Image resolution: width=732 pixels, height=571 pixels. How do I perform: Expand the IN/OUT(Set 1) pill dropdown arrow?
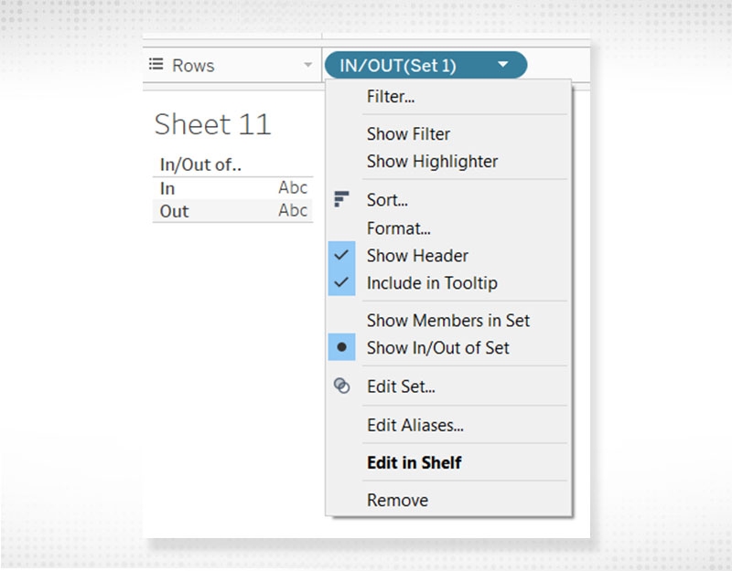[503, 66]
